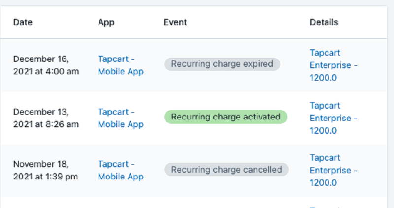Screen dimensions: 394x208
Task: Open Tapcart - Mobile App link in December 13 row
Action: click(121, 118)
